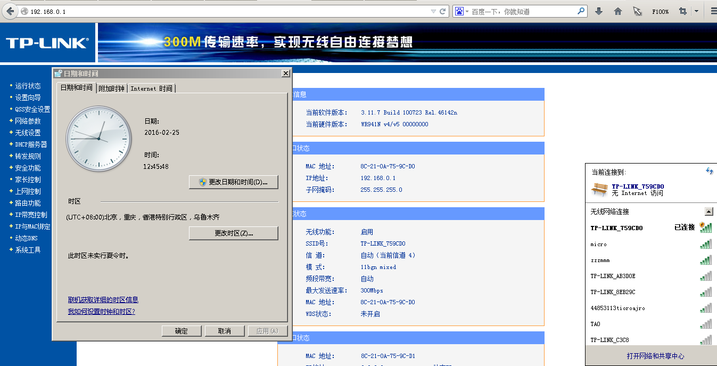The width and height of the screenshot is (717, 366).
Task: Click 更改日期和时间(D)... button
Action: 234,182
